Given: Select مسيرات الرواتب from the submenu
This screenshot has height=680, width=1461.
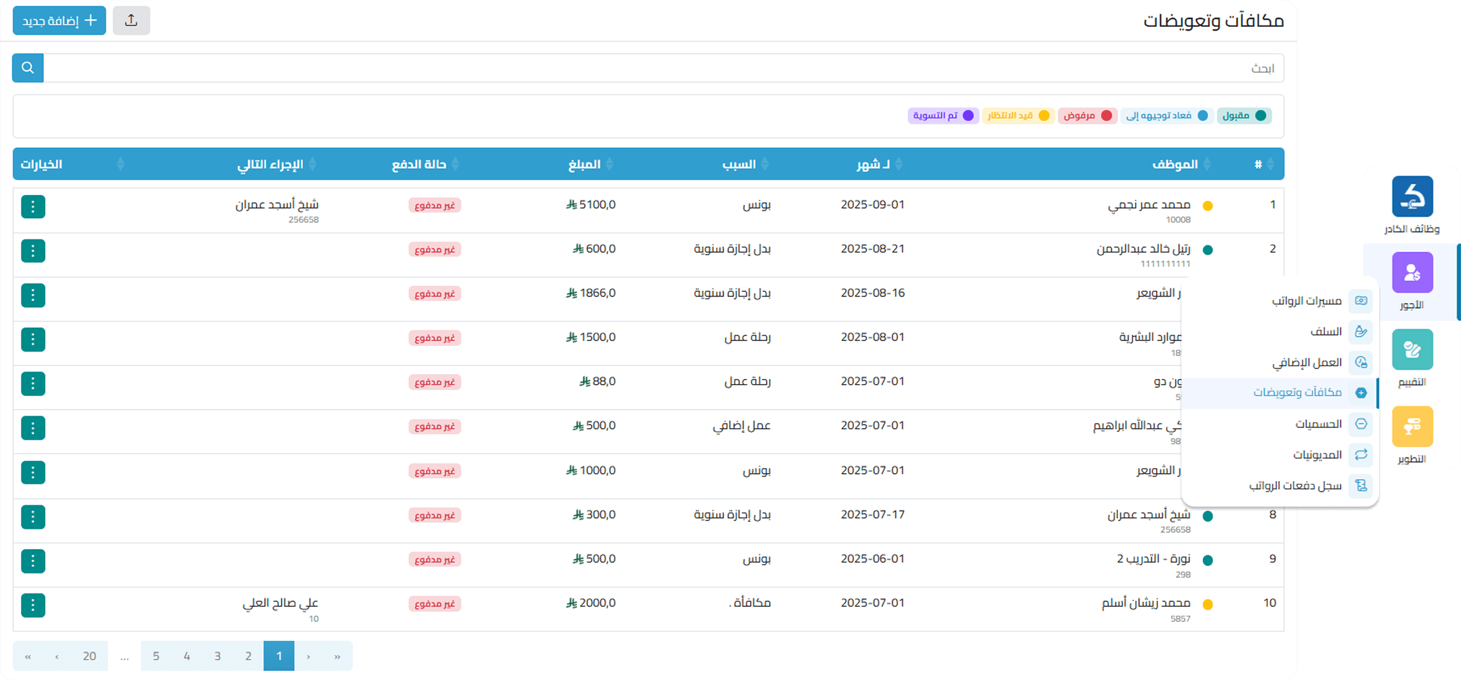Looking at the screenshot, I should 1307,301.
